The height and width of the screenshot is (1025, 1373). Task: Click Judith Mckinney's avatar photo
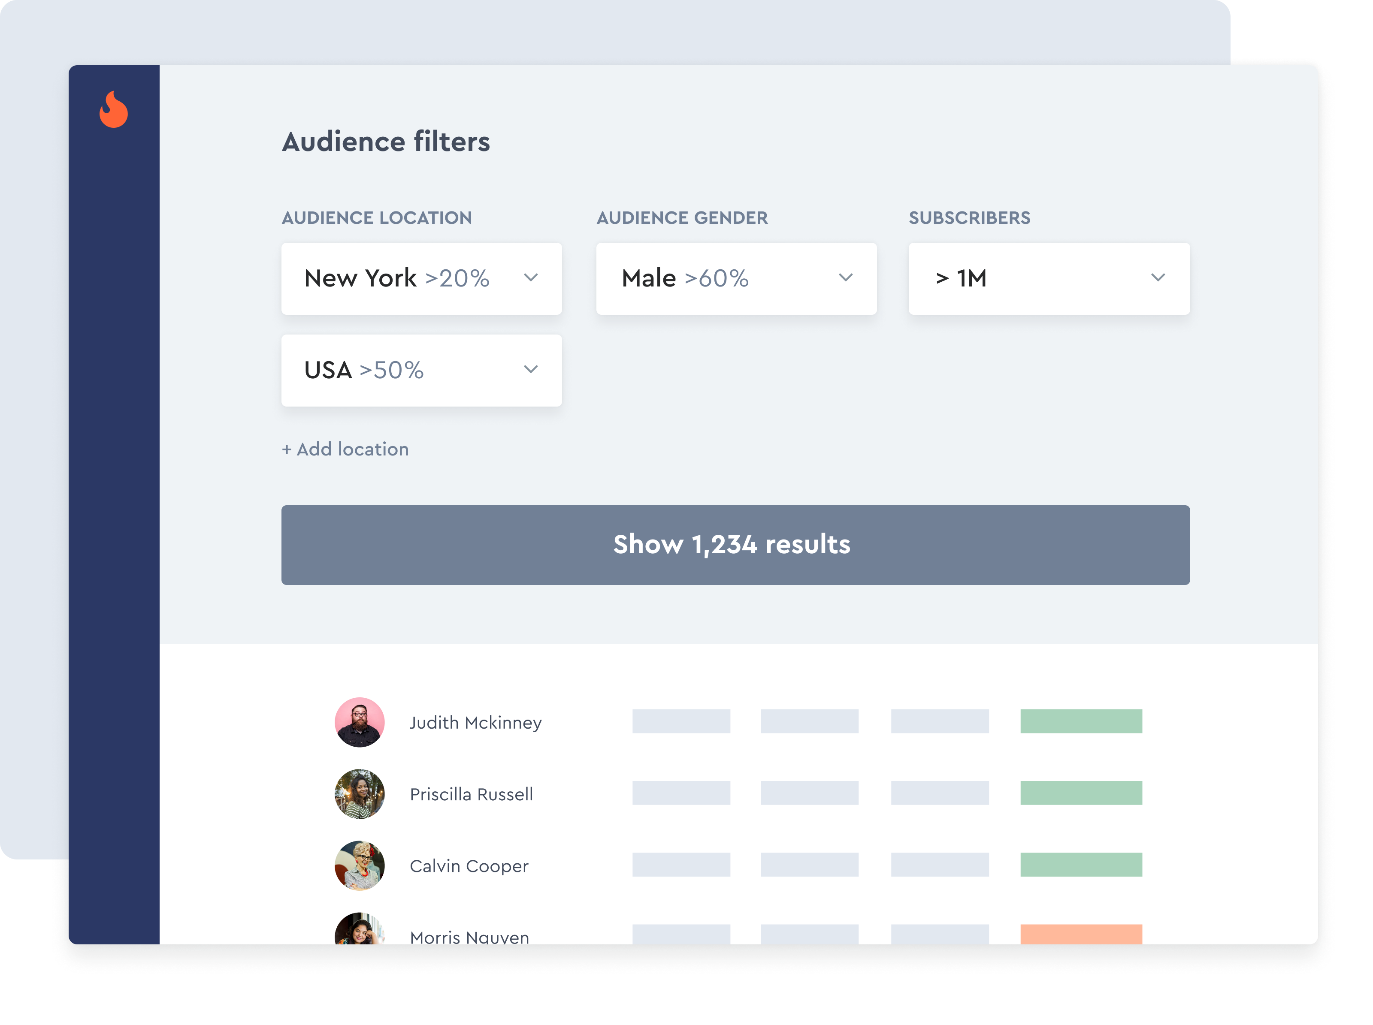pyautogui.click(x=360, y=722)
